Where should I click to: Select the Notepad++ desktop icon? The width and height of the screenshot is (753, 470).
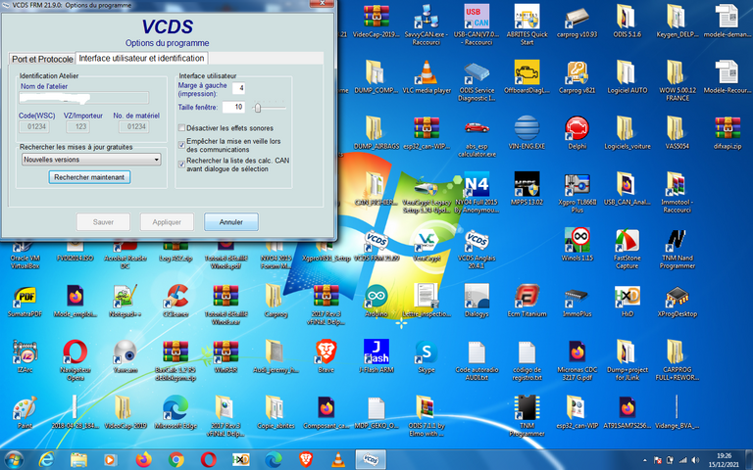(125, 302)
